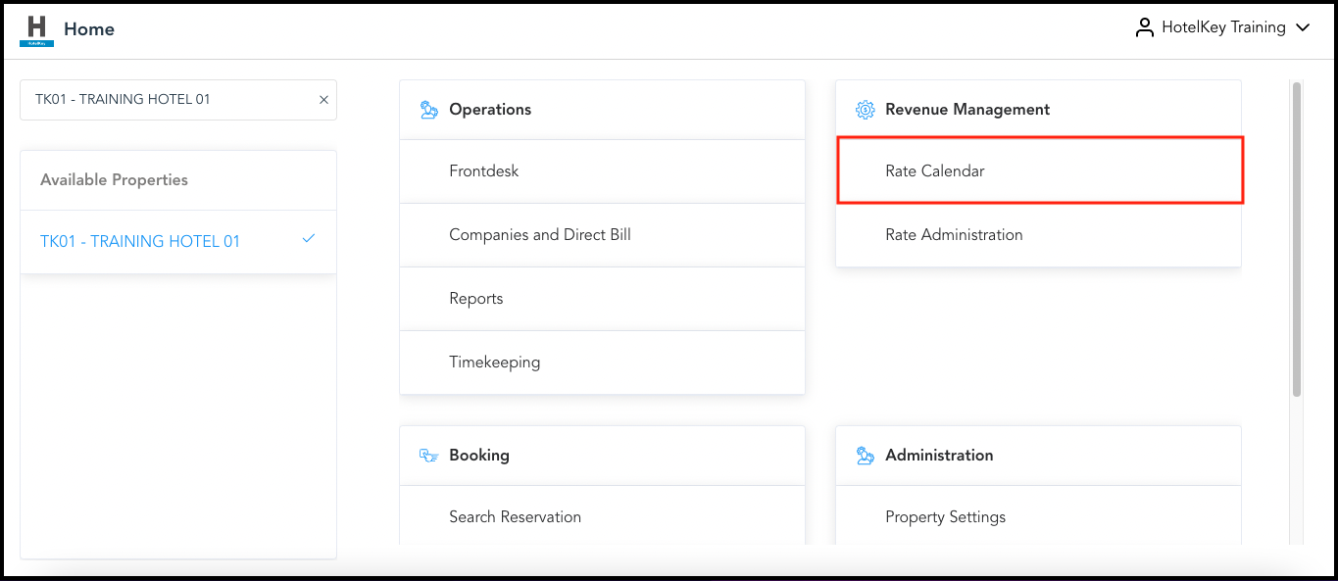This screenshot has width=1338, height=581.
Task: Expand the HotelKey Training dropdown arrow
Action: [1303, 28]
